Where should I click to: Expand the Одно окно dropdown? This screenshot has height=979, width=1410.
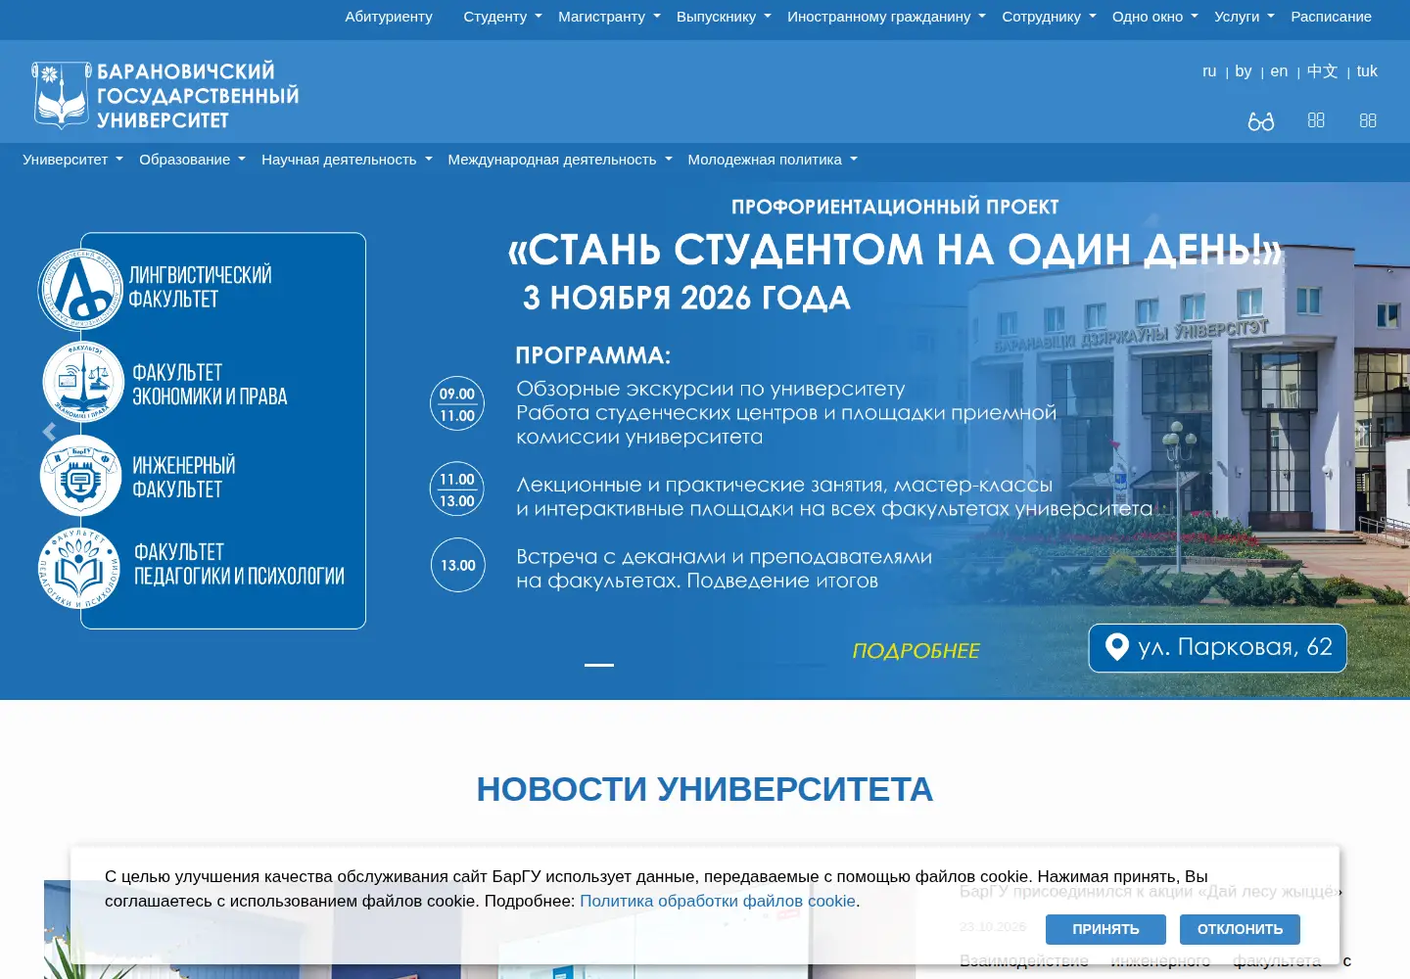pyautogui.click(x=1154, y=17)
